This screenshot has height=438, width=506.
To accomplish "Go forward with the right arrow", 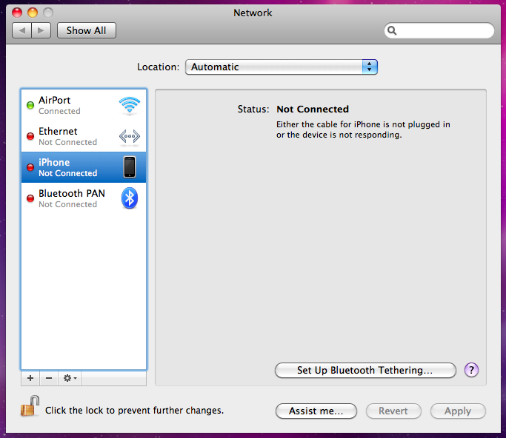I will coord(41,30).
